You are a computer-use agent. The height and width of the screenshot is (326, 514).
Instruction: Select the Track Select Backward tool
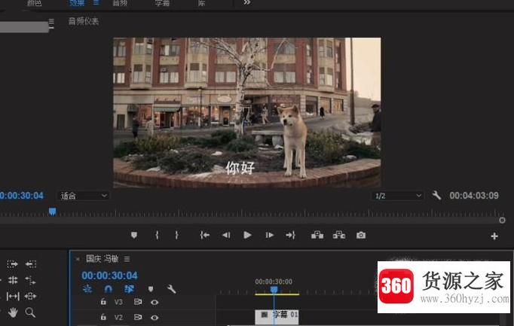tap(30, 264)
